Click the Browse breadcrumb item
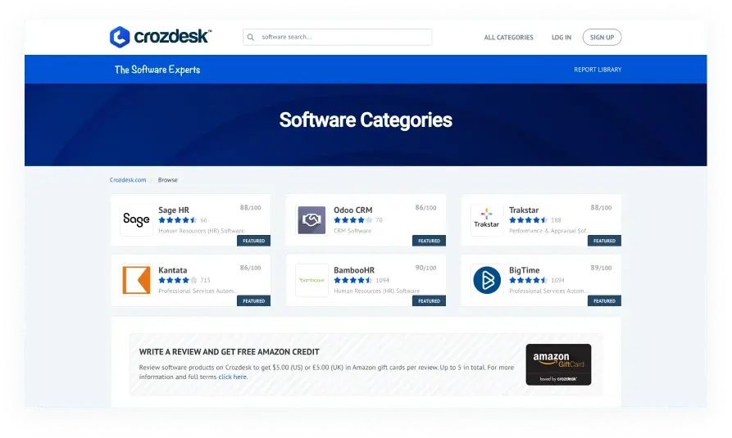Image resolution: width=732 pixels, height=438 pixels. (167, 179)
